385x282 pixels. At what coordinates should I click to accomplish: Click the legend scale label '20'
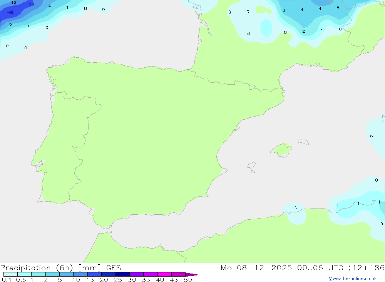[104, 280]
